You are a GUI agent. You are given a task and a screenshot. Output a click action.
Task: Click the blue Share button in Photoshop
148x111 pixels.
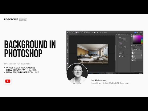click(x=135, y=33)
